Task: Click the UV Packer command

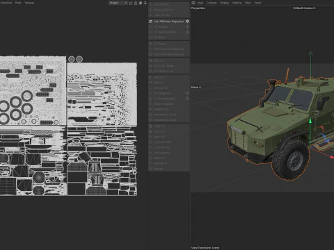Action: coord(160,44)
